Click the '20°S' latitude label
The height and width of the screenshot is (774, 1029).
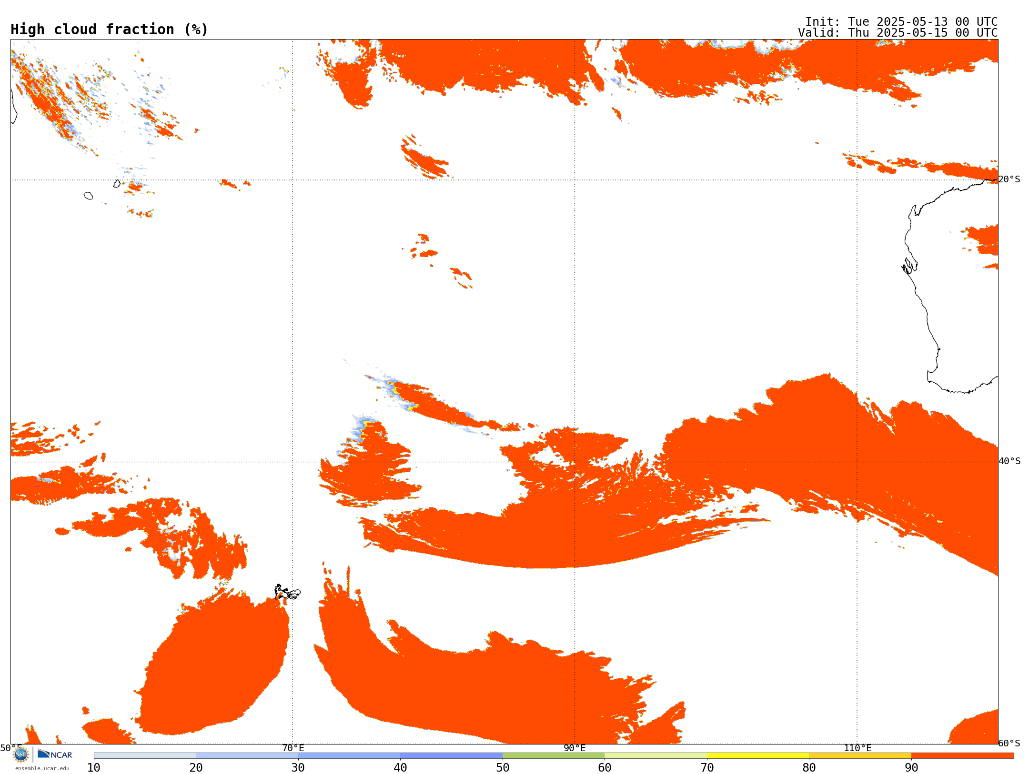tap(1009, 179)
